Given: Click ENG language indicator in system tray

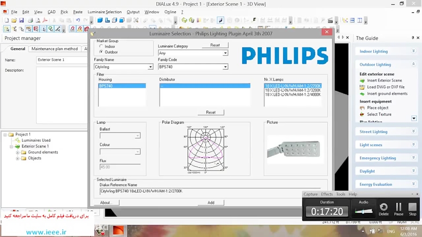Looking at the screenshot, I should pos(391,231).
